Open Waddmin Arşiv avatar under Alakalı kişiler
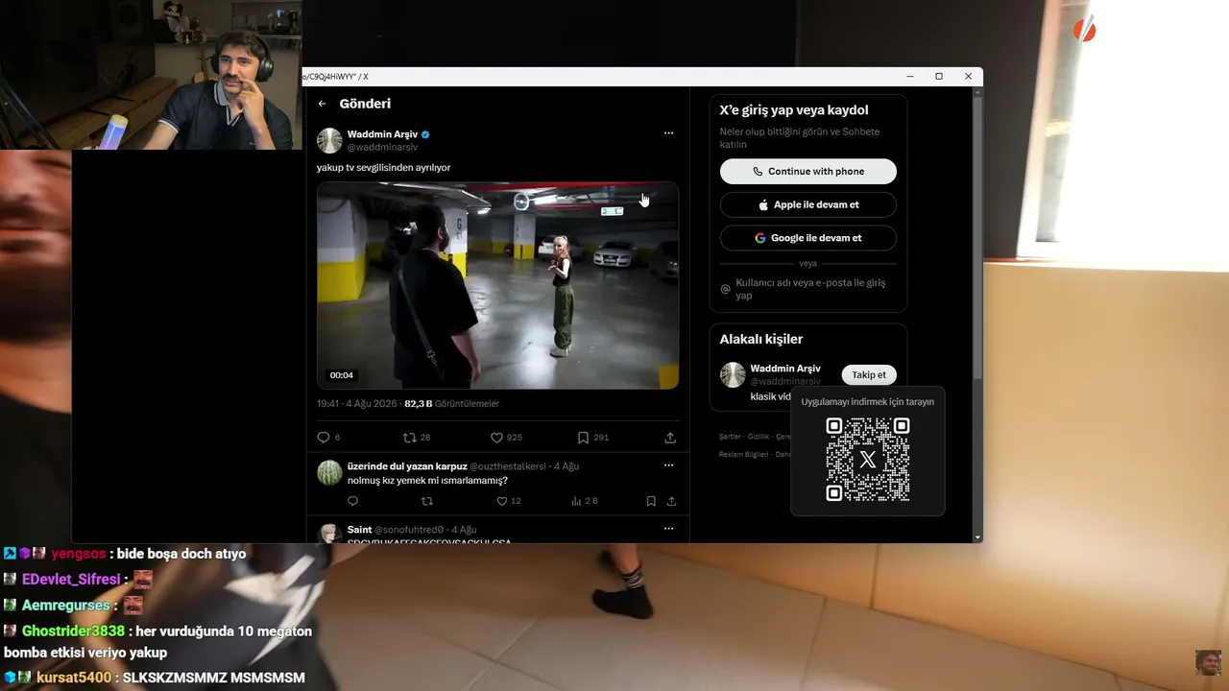 733,374
